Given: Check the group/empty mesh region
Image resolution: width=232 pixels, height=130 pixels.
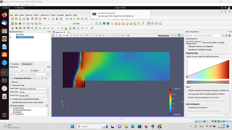Looking at the screenshot, I should (11, 108).
